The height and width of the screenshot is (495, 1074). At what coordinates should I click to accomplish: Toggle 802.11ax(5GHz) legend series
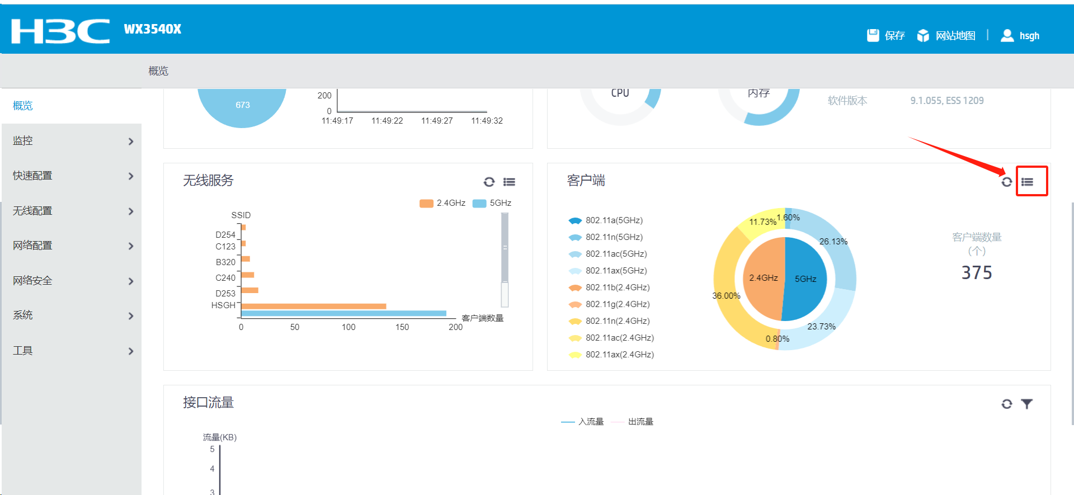pos(607,271)
